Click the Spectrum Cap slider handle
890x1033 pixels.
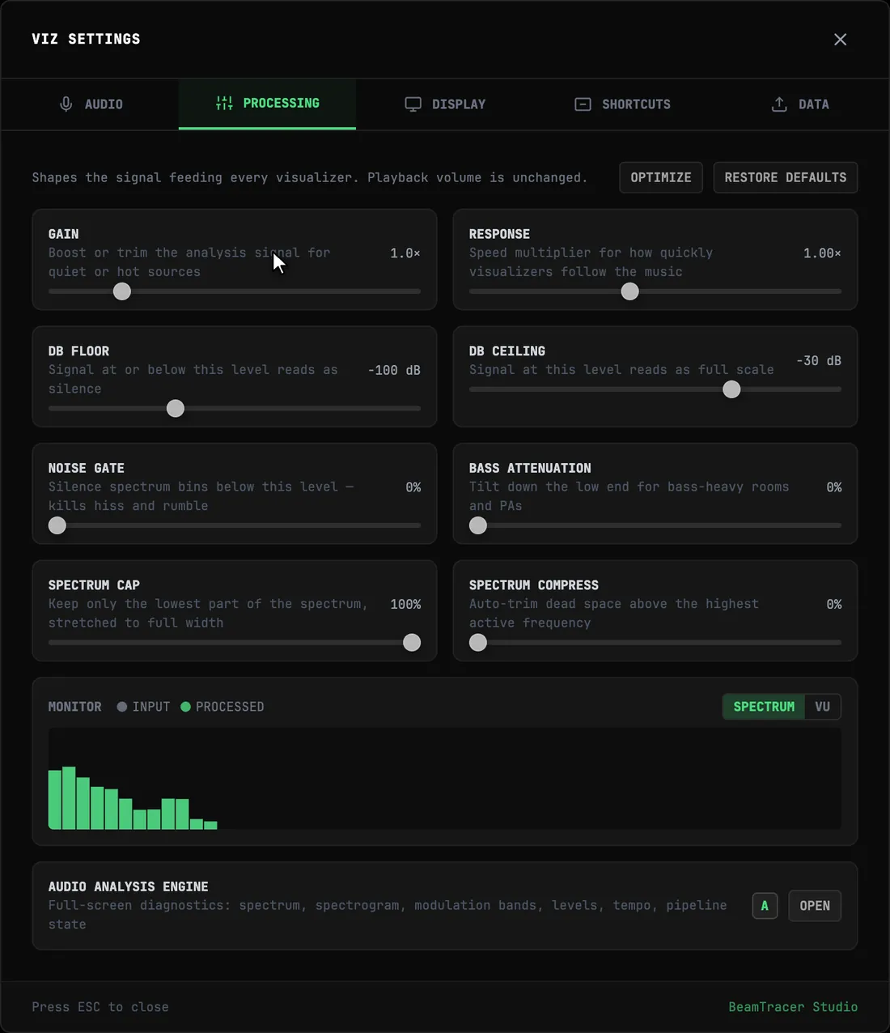[412, 643]
